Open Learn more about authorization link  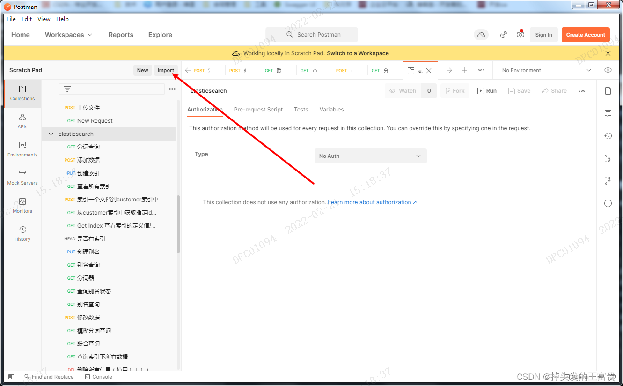click(x=372, y=202)
